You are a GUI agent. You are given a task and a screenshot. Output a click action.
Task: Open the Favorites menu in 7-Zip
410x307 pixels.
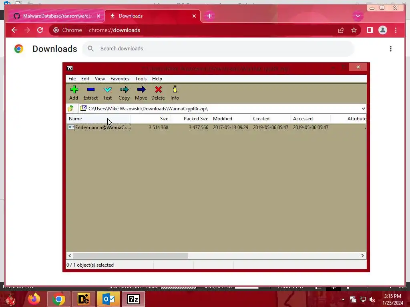pos(120,79)
